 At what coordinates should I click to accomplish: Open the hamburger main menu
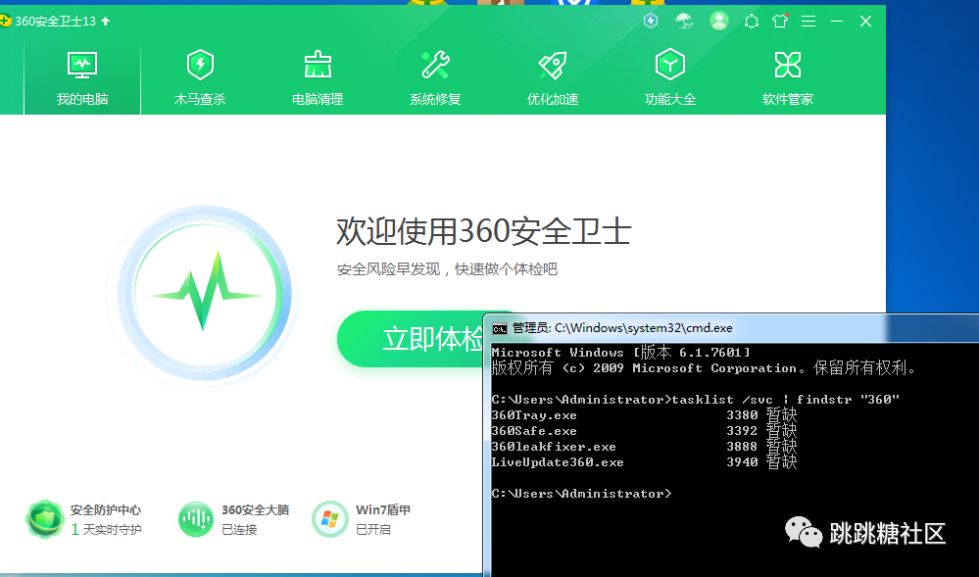coord(808,22)
